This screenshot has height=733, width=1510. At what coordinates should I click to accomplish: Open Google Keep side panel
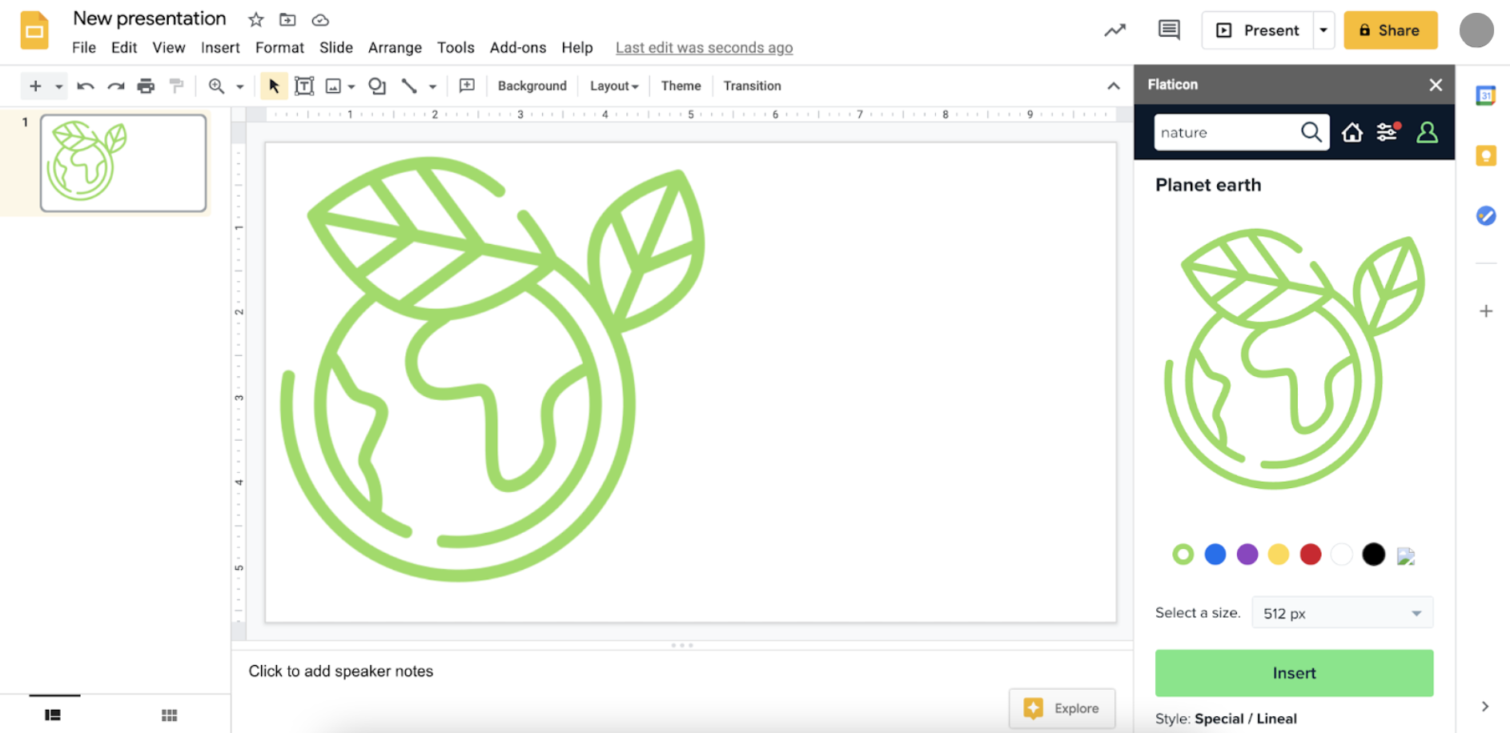tap(1486, 155)
